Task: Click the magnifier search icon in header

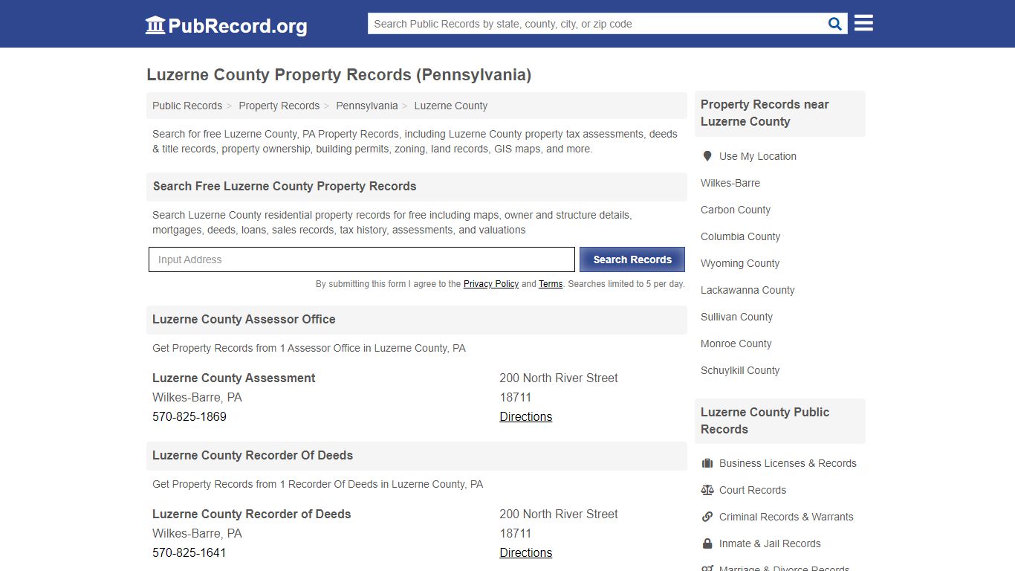Action: click(x=835, y=24)
